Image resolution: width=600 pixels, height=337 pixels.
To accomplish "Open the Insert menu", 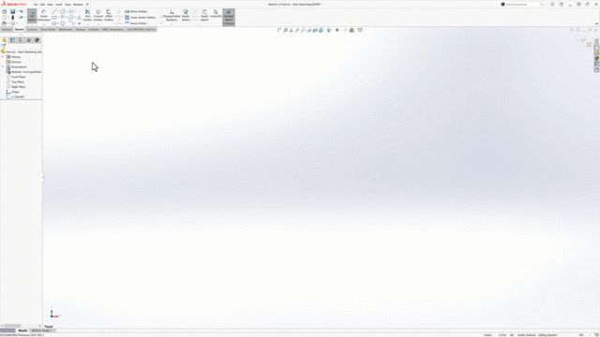I will (58, 5).
